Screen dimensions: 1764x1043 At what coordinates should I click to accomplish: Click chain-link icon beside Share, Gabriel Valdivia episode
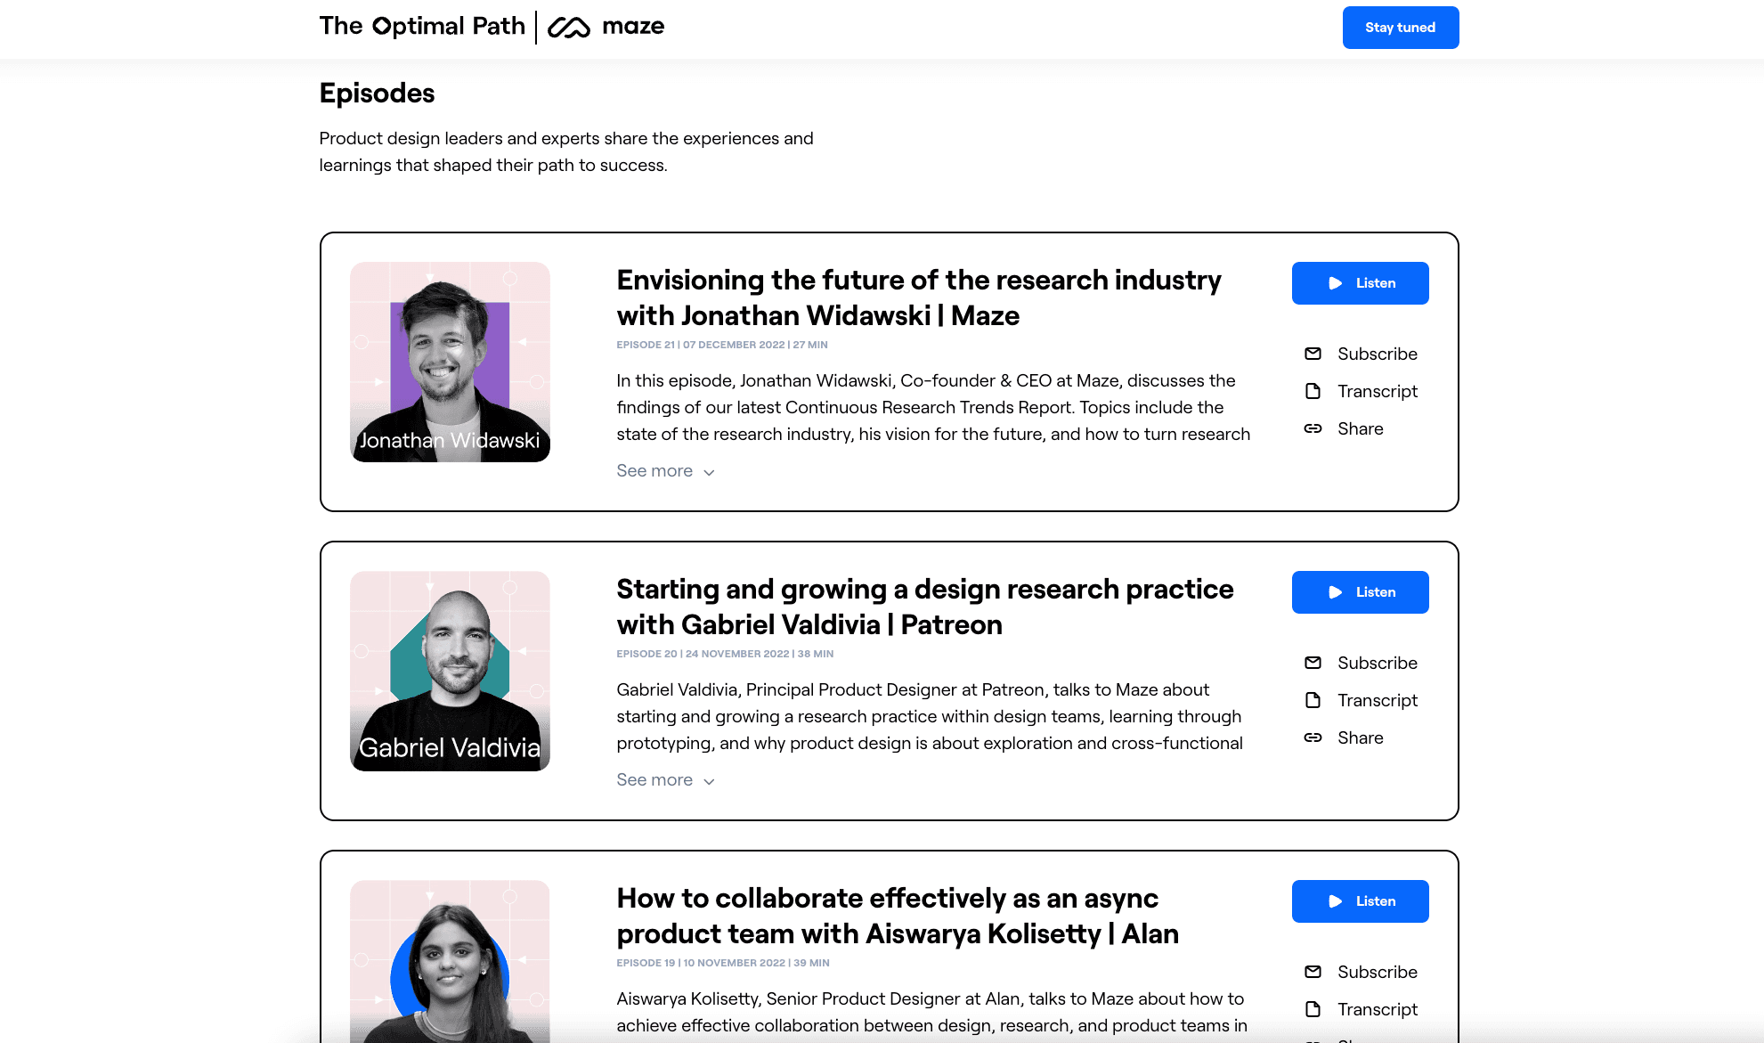(1313, 737)
